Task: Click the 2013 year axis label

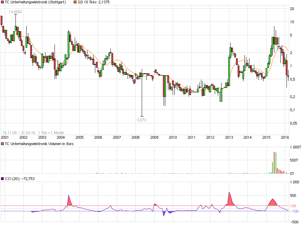Action: point(229,137)
